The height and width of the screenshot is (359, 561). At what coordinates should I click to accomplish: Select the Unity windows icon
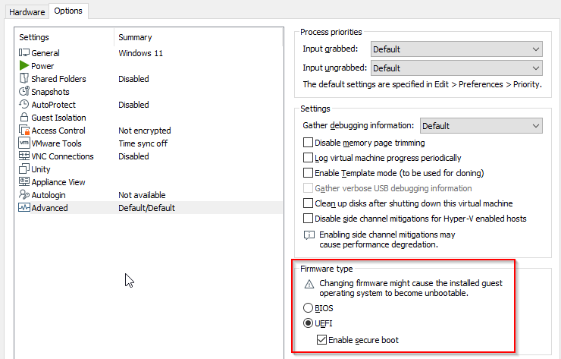(x=24, y=168)
